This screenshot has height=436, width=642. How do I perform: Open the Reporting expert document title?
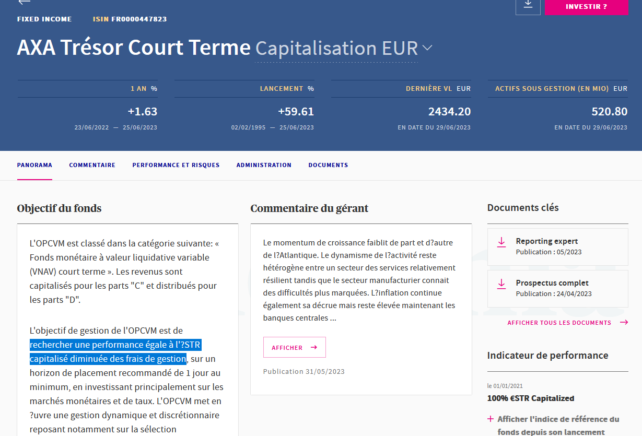[x=546, y=241]
